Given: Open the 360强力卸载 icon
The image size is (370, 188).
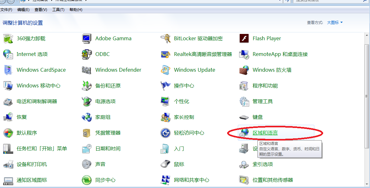Looking at the screenshot, I should 8,38.
